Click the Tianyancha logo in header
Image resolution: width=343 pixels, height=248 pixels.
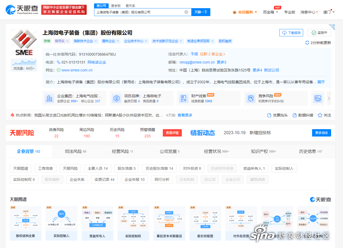tap(22, 10)
